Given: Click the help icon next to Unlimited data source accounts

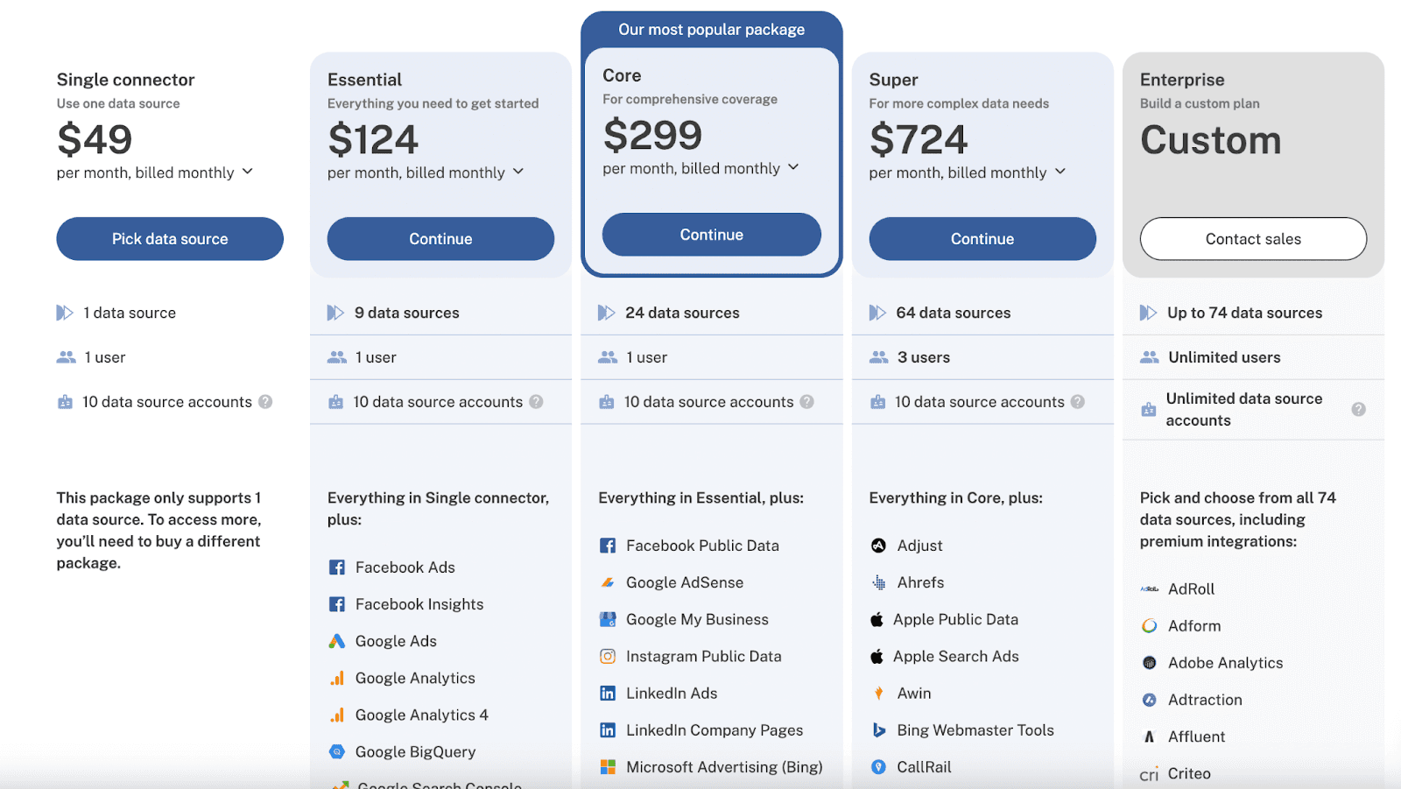Looking at the screenshot, I should point(1358,409).
